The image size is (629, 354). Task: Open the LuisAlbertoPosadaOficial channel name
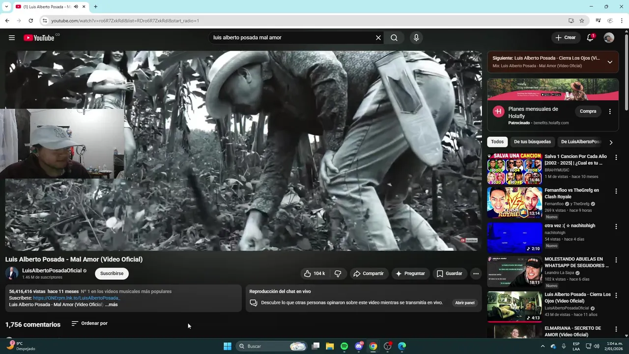click(52, 270)
